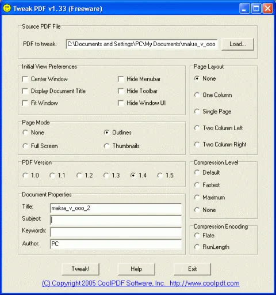Click the Tweak! button
The image size is (276, 295).
(x=80, y=269)
